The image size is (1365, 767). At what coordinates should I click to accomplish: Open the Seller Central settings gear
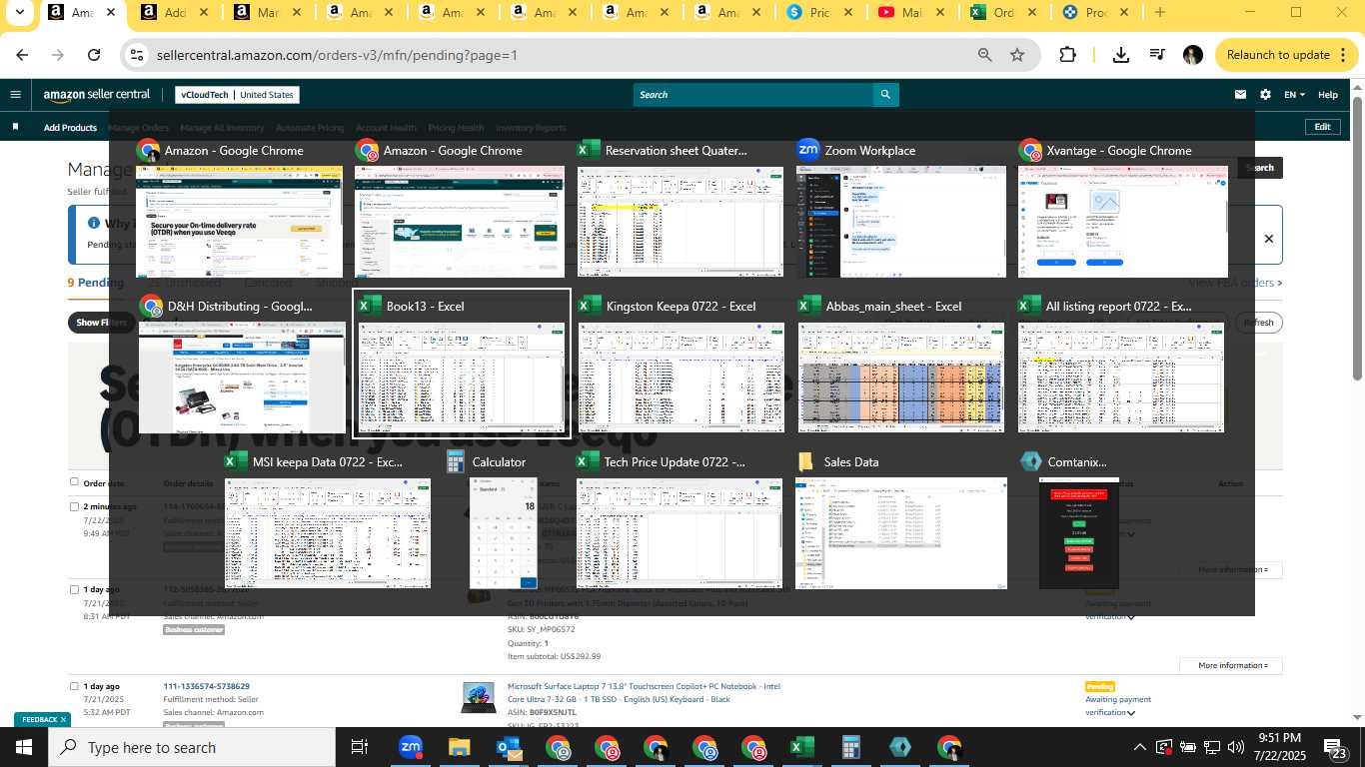pyautogui.click(x=1265, y=95)
